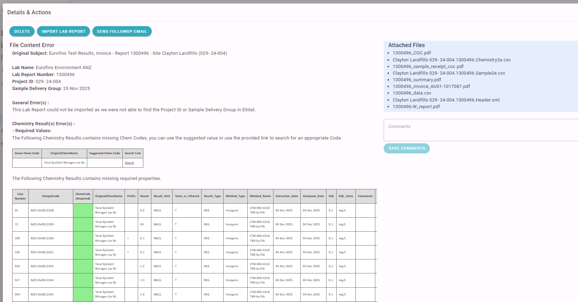Click the Original Subject line text

point(120,53)
